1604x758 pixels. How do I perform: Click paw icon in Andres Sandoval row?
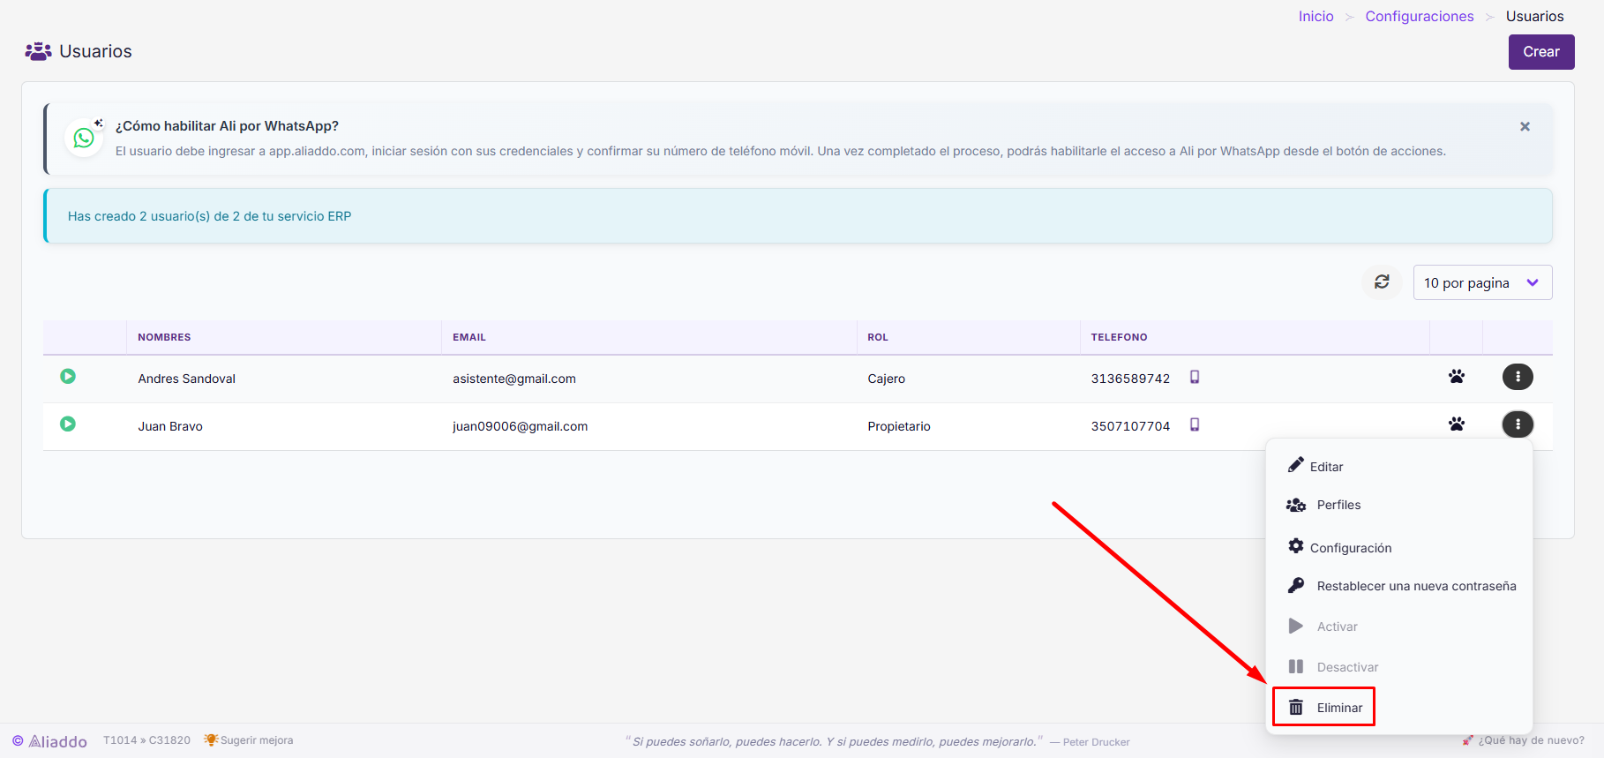click(1457, 377)
